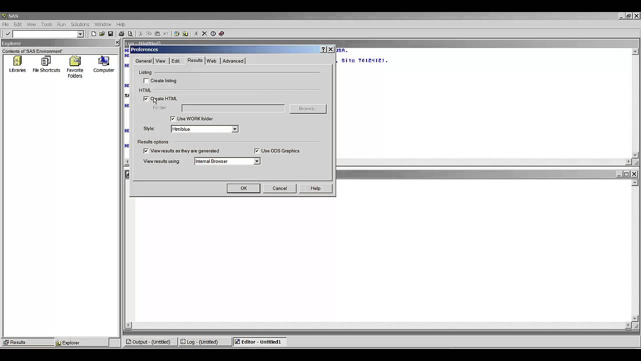Click the command input box
The width and height of the screenshot is (641, 361).
click(x=45, y=34)
